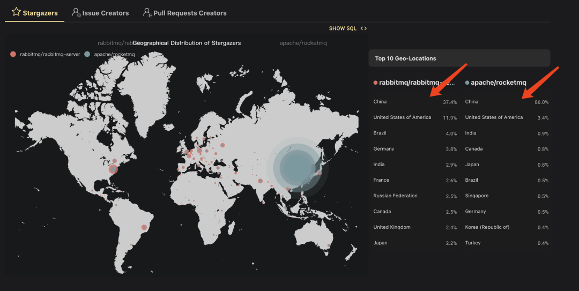Toggle the rabbitmq/rabbitmq-server legend red dot

click(x=13, y=54)
